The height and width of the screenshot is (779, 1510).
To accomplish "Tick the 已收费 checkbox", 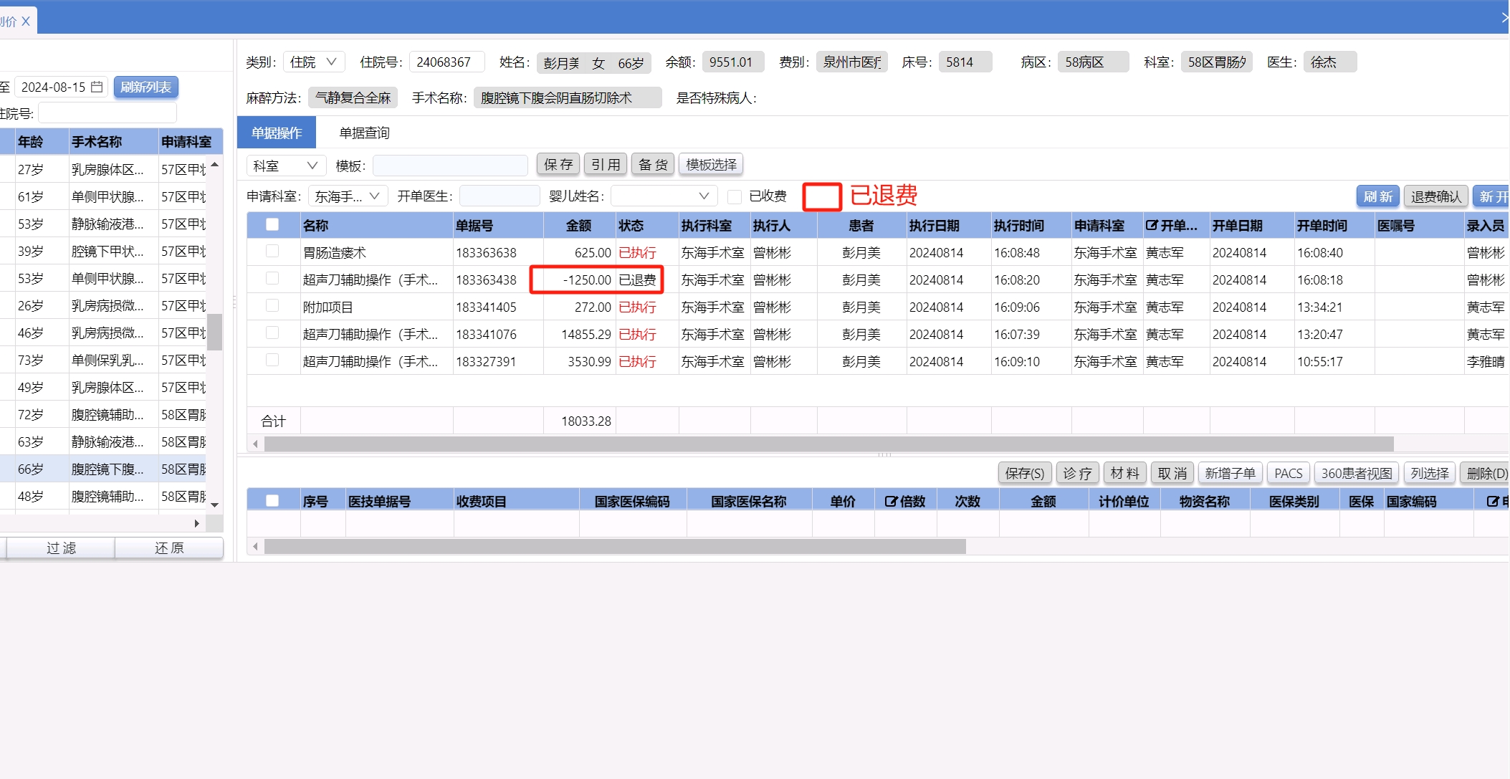I will (734, 196).
